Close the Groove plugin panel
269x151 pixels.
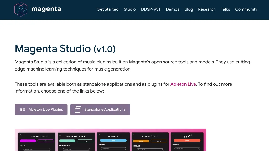[x=173, y=134]
